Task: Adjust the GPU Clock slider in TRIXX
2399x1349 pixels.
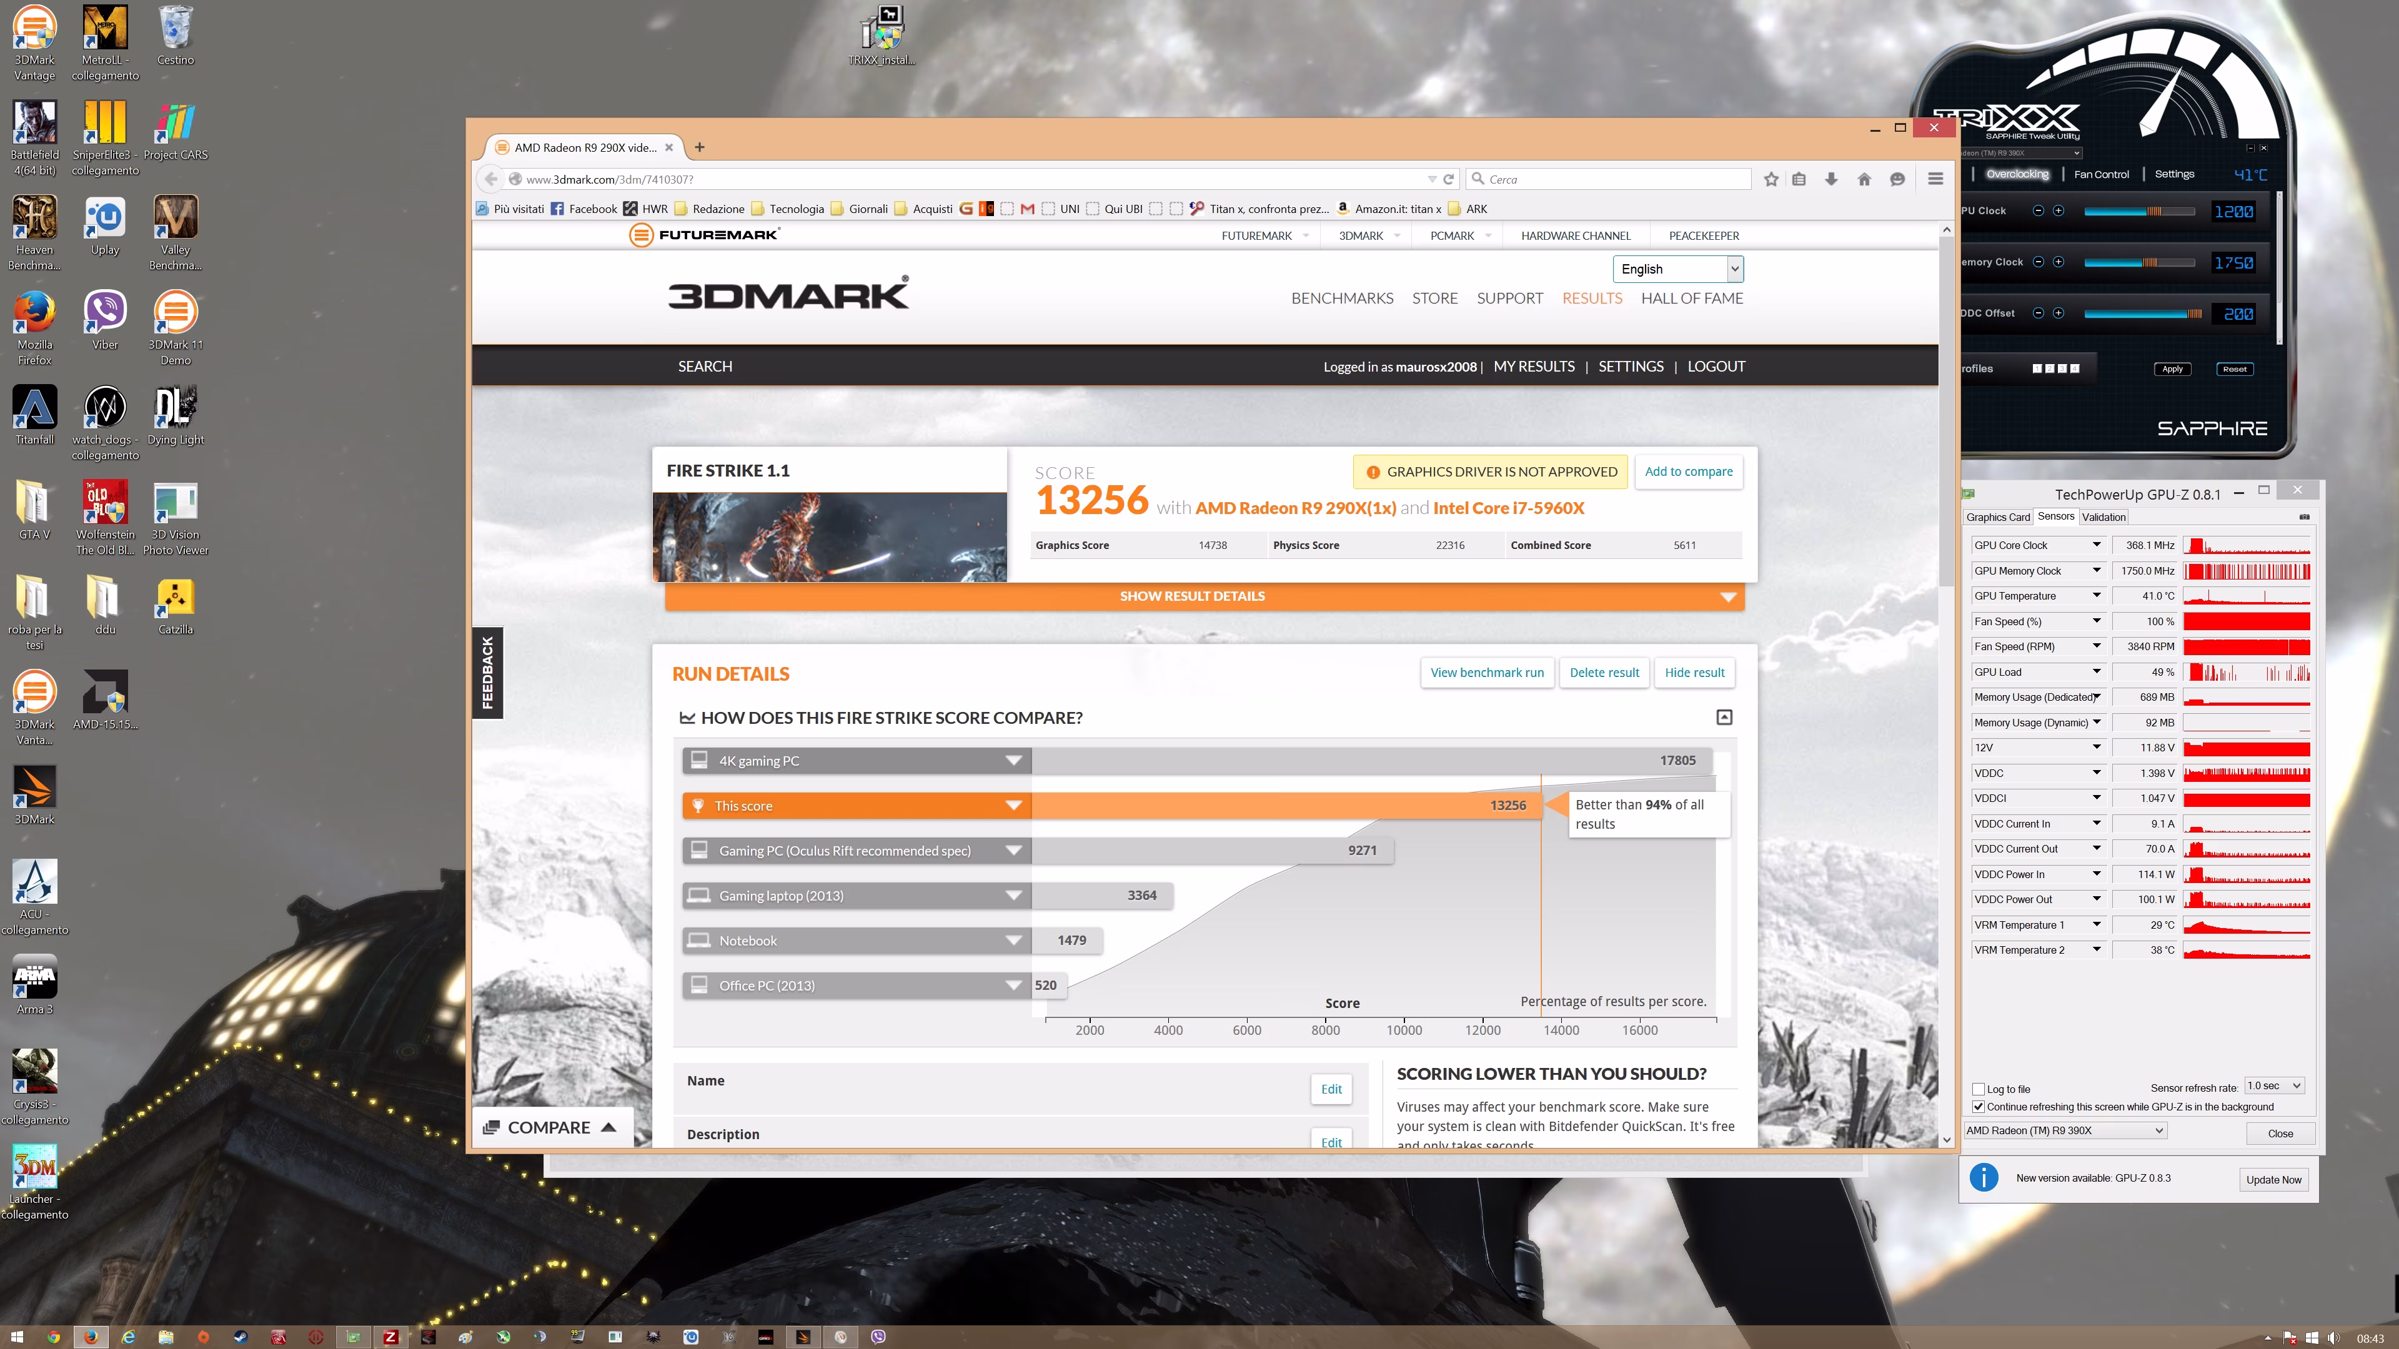Action: point(2139,210)
